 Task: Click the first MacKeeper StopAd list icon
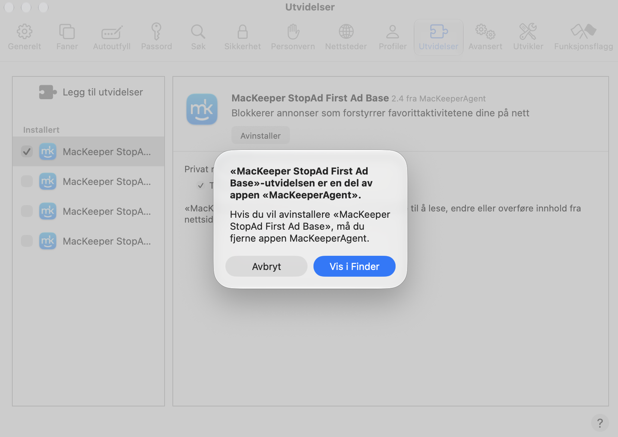pos(48,151)
